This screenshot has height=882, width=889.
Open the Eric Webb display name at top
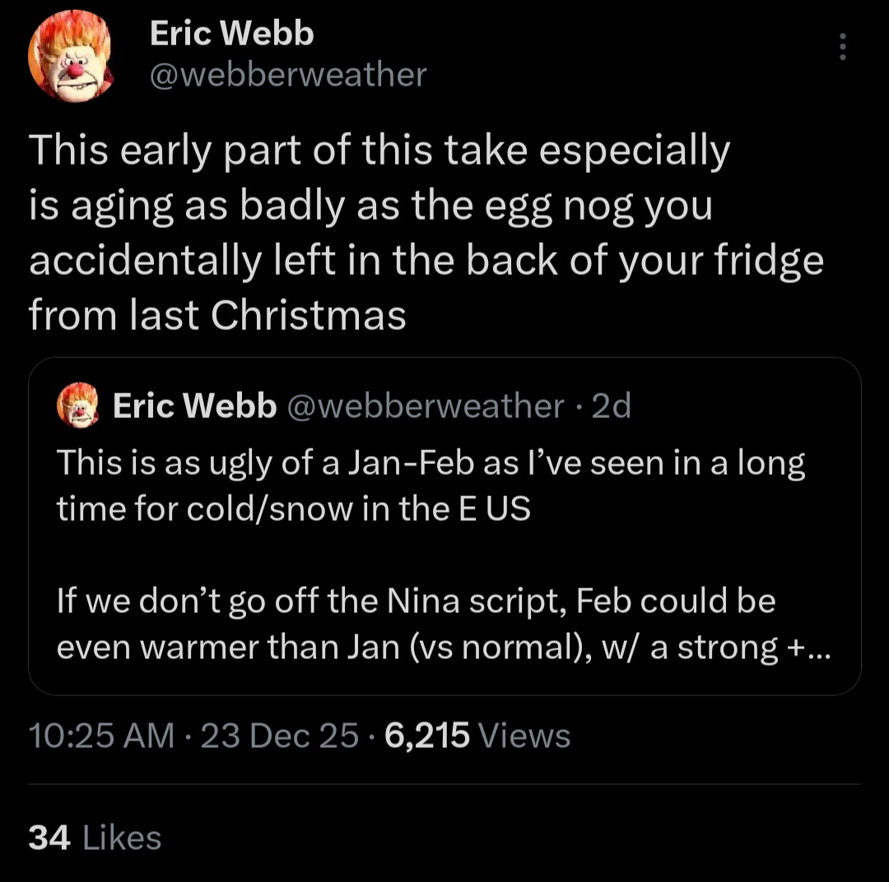click(231, 35)
